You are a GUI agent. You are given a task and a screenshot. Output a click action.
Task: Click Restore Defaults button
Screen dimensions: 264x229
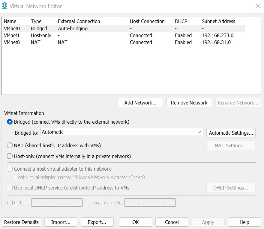click(21, 222)
